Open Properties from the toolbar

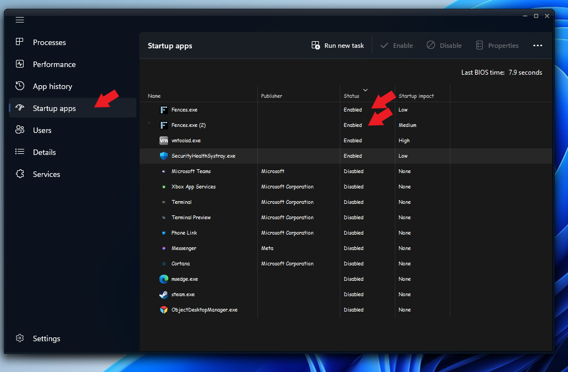(497, 45)
